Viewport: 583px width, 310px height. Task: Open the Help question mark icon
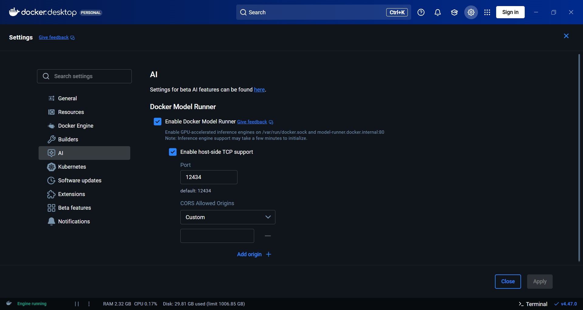[x=421, y=12]
